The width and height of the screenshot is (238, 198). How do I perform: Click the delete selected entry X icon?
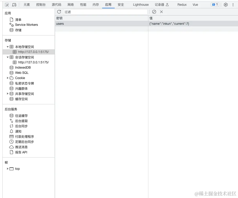pos(161,12)
